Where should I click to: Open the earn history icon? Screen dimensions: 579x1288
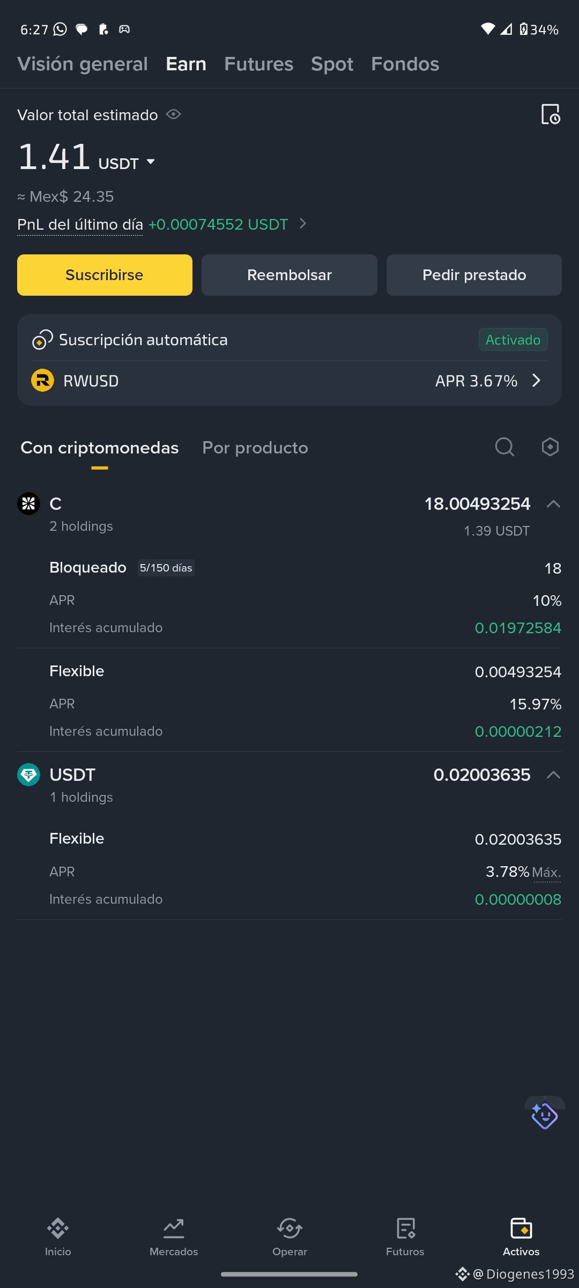(551, 114)
